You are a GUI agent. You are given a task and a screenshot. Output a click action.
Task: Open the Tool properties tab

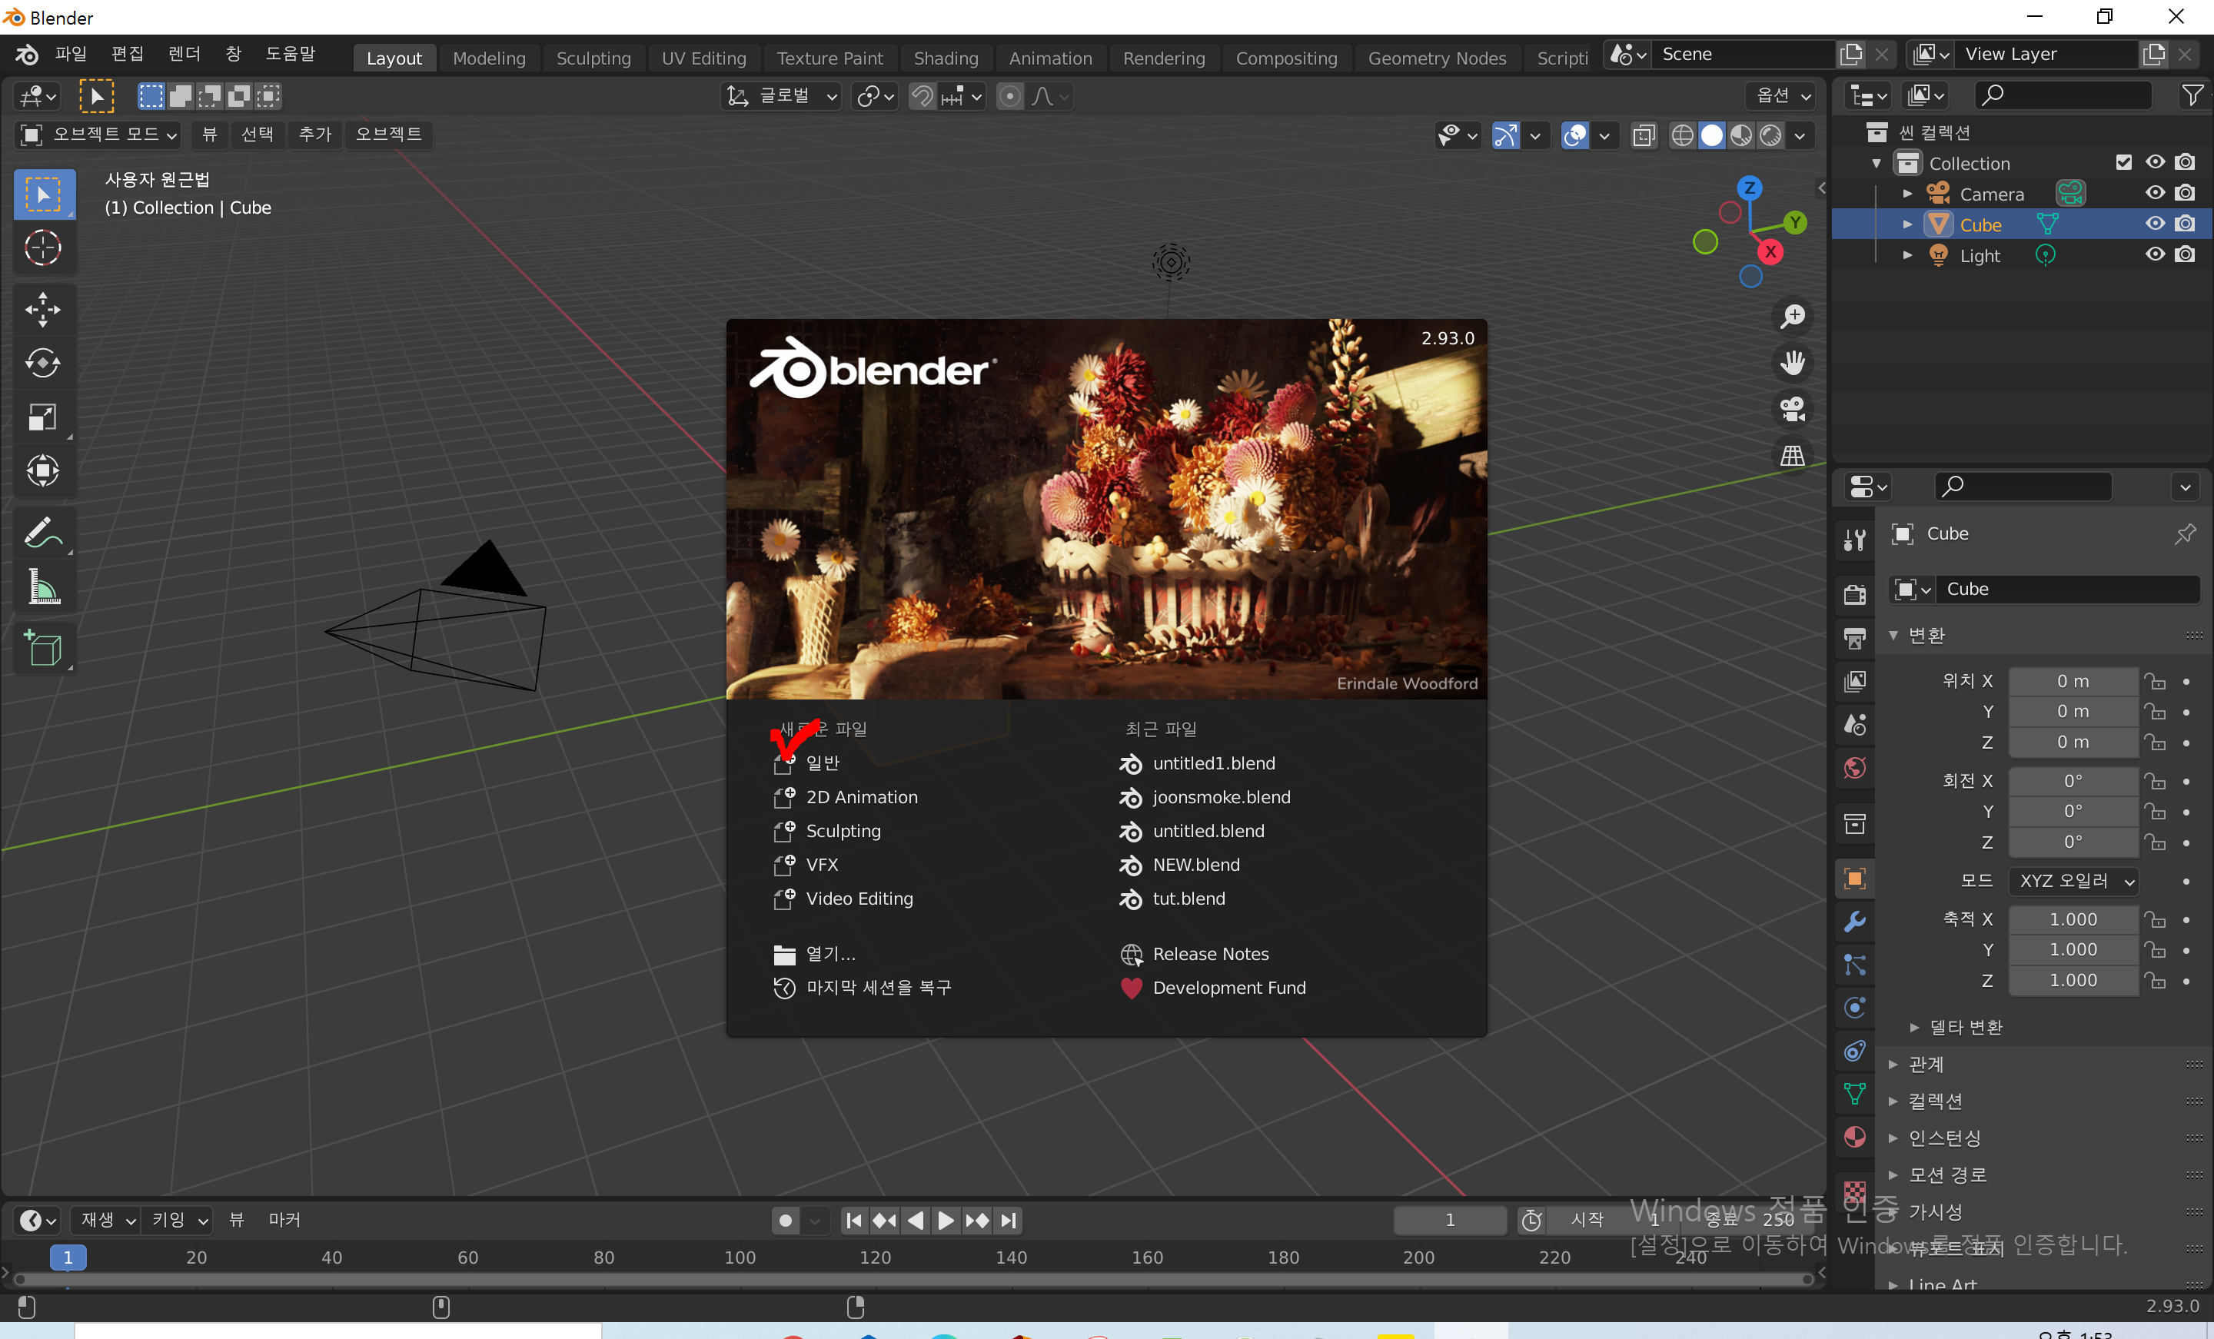1854,539
